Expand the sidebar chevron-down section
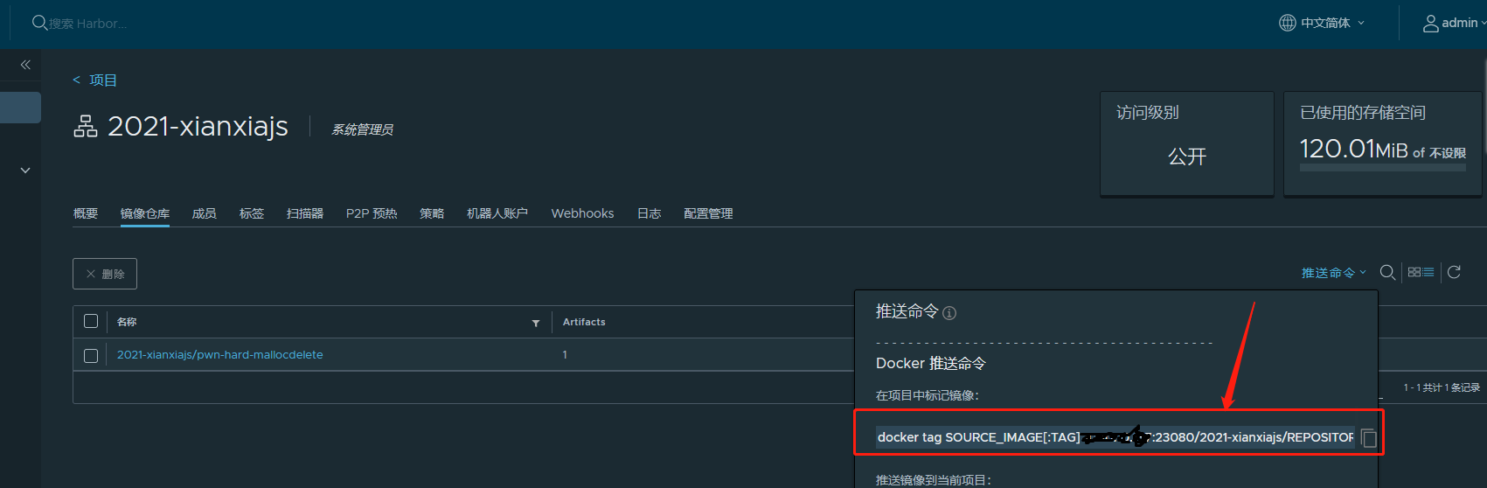 (x=25, y=171)
